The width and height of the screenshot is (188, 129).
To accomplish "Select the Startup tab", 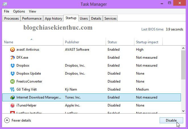I will (71, 18).
